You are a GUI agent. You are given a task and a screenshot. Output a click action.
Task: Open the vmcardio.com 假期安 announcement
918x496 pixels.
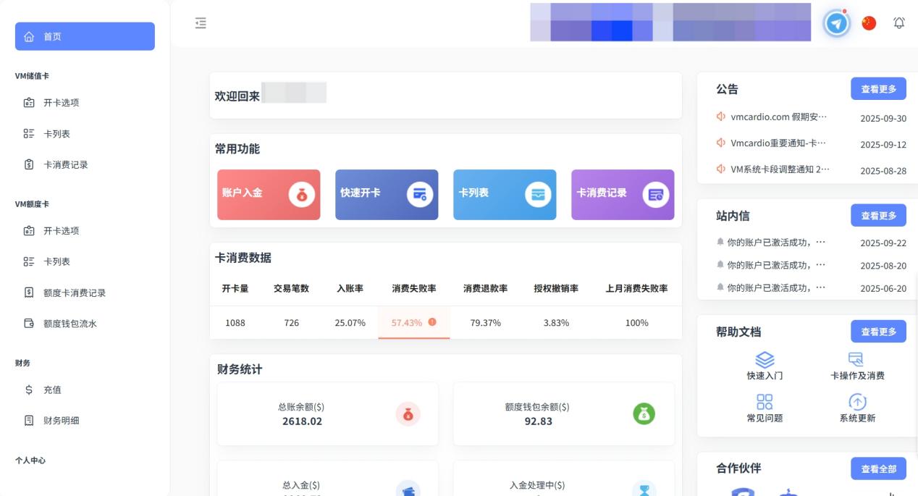click(776, 117)
